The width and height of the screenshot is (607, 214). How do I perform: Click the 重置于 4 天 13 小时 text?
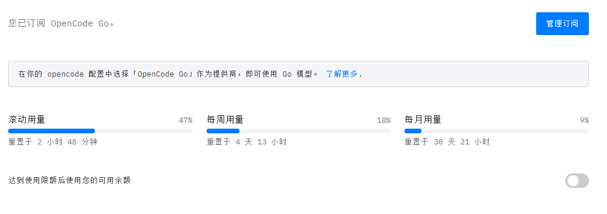pyautogui.click(x=246, y=142)
